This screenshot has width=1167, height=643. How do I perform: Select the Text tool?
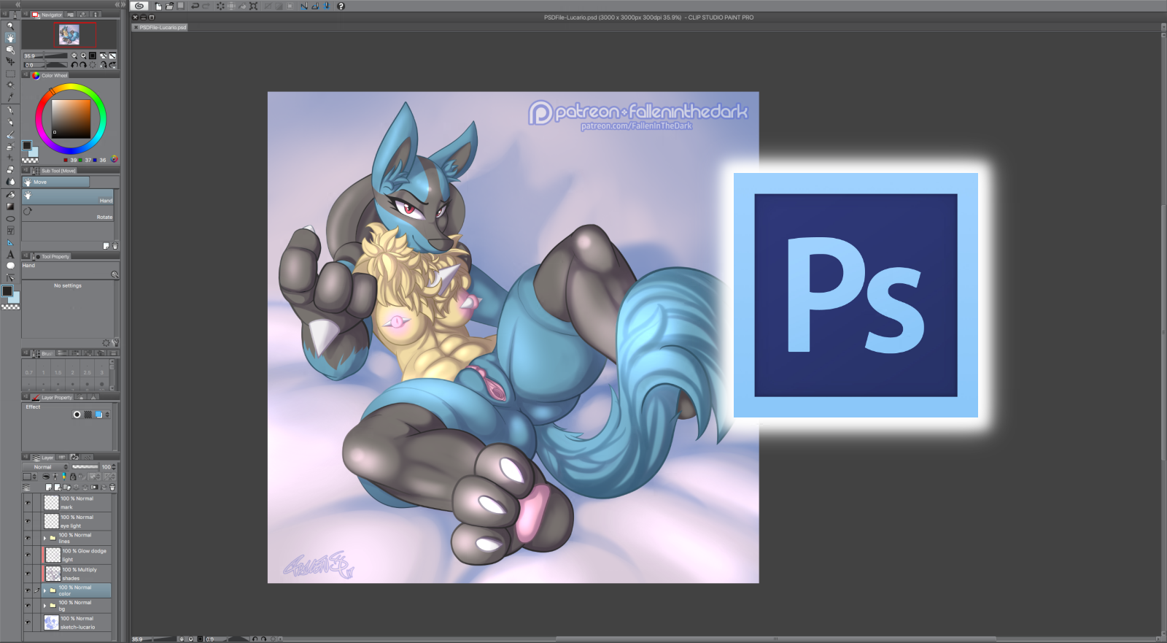click(10, 254)
